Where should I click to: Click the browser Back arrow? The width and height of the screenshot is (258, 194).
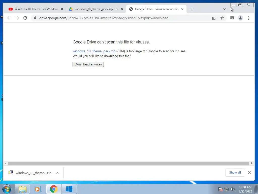pos(9,18)
